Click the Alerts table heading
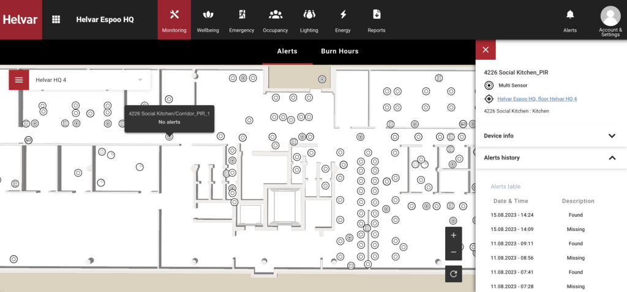This screenshot has height=292, width=627. point(505,187)
